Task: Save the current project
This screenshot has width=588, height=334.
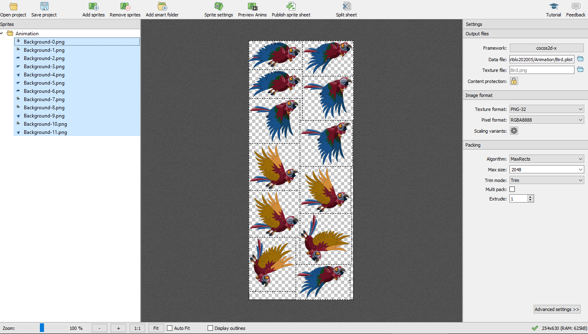Action: point(44,9)
